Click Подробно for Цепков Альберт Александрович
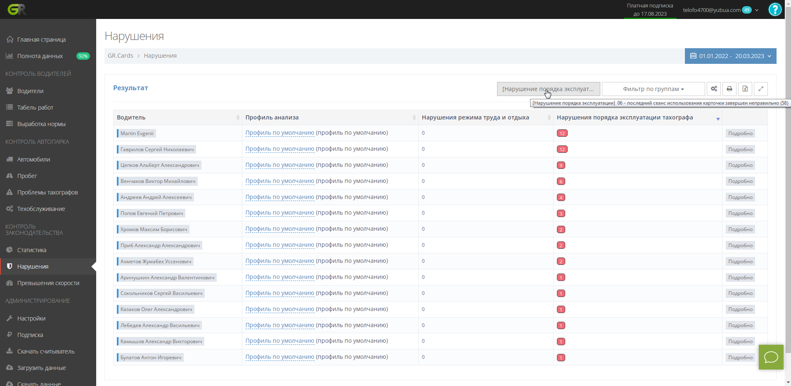 coord(740,165)
